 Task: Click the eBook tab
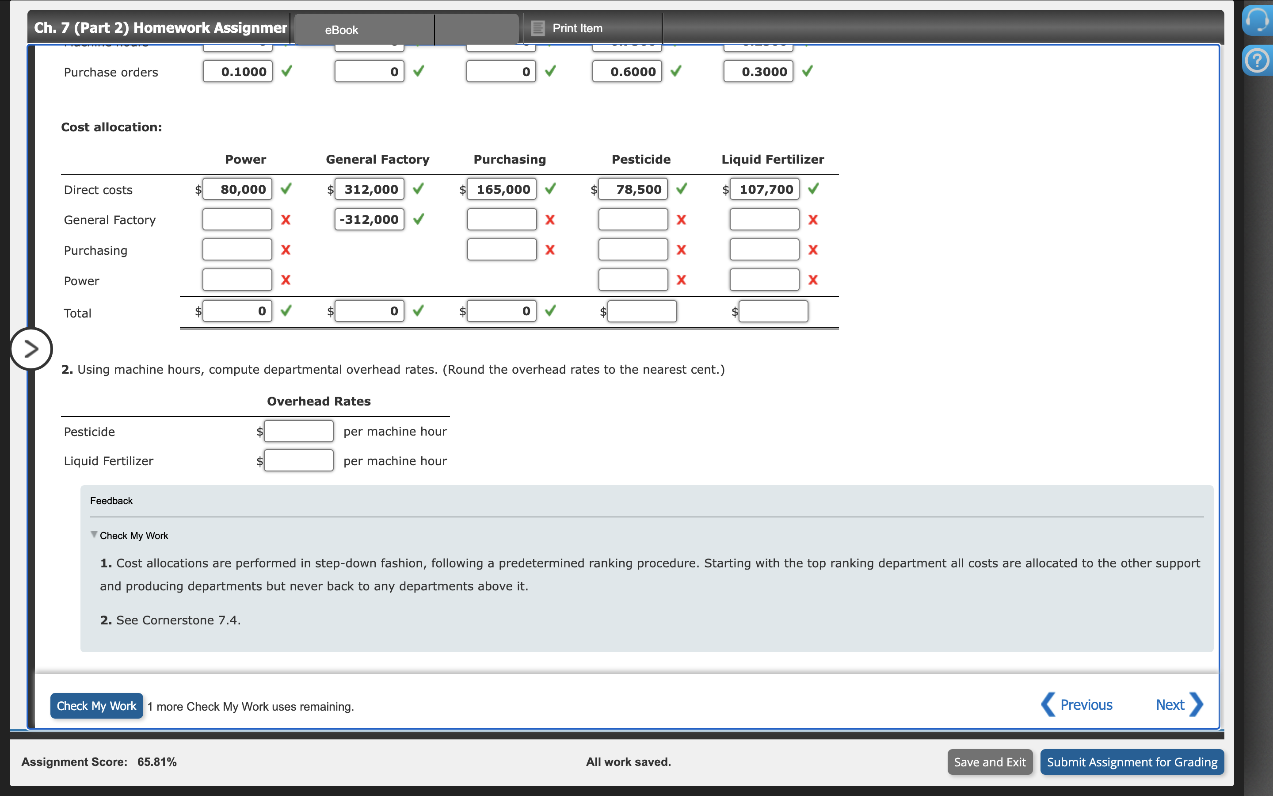(x=341, y=30)
